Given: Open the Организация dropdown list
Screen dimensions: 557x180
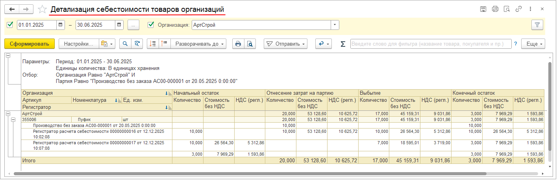Looking at the screenshot, I should coord(335,25).
